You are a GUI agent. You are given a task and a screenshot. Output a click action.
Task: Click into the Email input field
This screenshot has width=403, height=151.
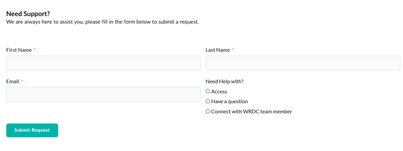click(x=104, y=94)
